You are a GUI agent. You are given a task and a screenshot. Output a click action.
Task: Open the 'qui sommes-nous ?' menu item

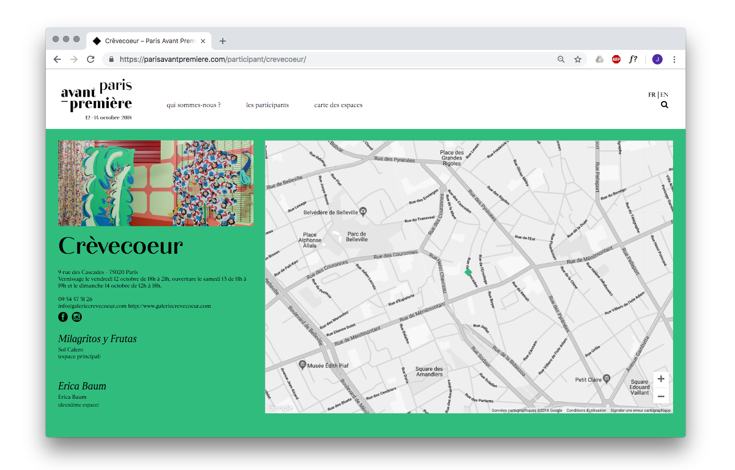click(x=193, y=105)
